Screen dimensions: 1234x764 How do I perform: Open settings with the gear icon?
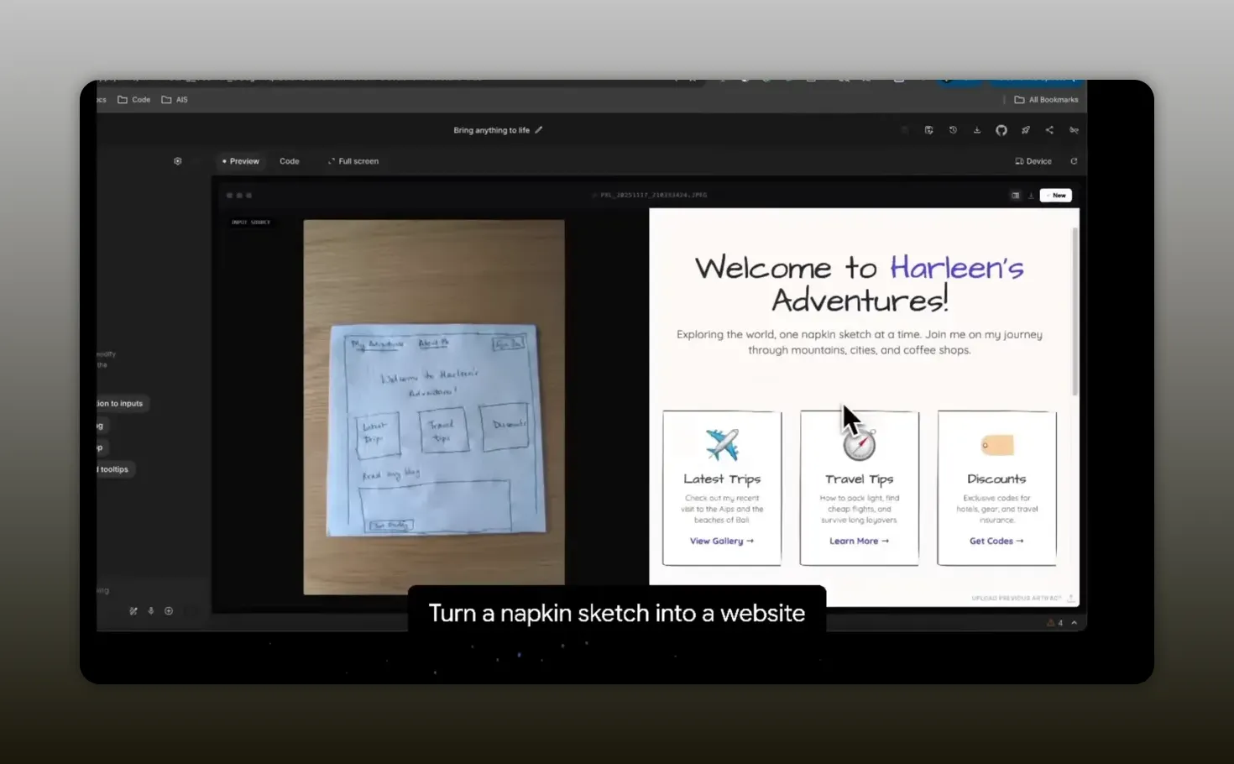(x=177, y=161)
